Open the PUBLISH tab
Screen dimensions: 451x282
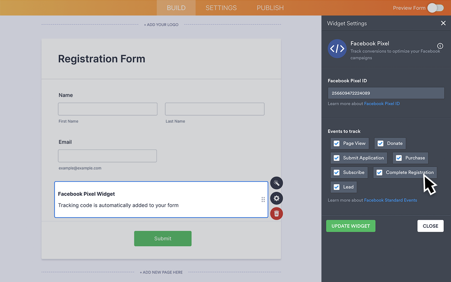[270, 8]
